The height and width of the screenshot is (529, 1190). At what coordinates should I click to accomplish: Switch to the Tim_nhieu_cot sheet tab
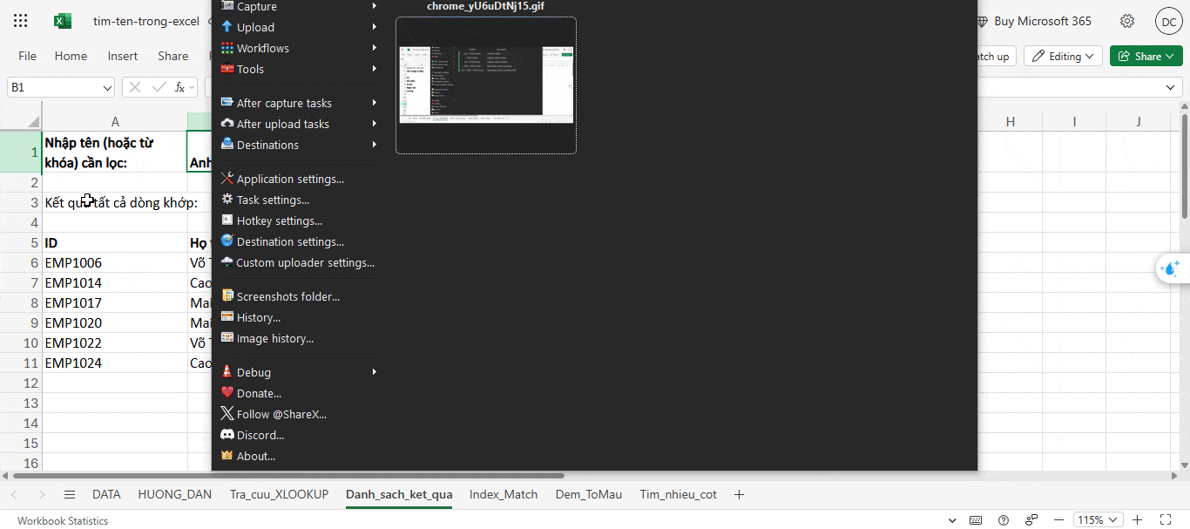click(x=679, y=494)
